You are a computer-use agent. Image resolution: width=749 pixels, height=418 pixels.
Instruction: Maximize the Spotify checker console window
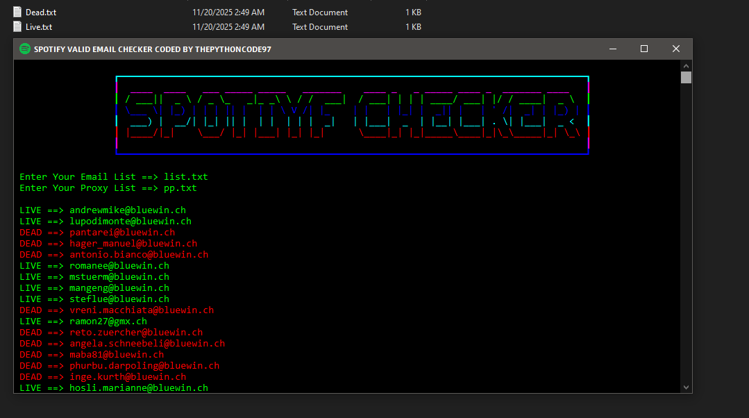coord(644,49)
